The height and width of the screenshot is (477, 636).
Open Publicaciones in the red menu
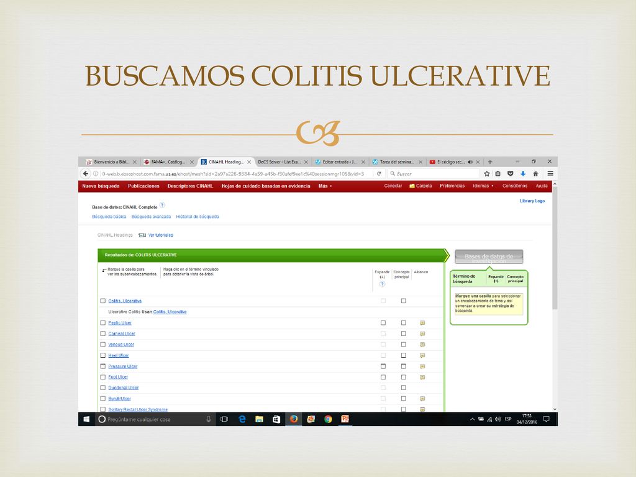(143, 186)
